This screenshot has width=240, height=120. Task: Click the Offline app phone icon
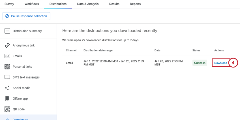7,99
